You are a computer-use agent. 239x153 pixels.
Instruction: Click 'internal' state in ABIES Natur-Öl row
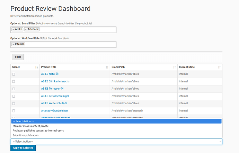point(183,74)
